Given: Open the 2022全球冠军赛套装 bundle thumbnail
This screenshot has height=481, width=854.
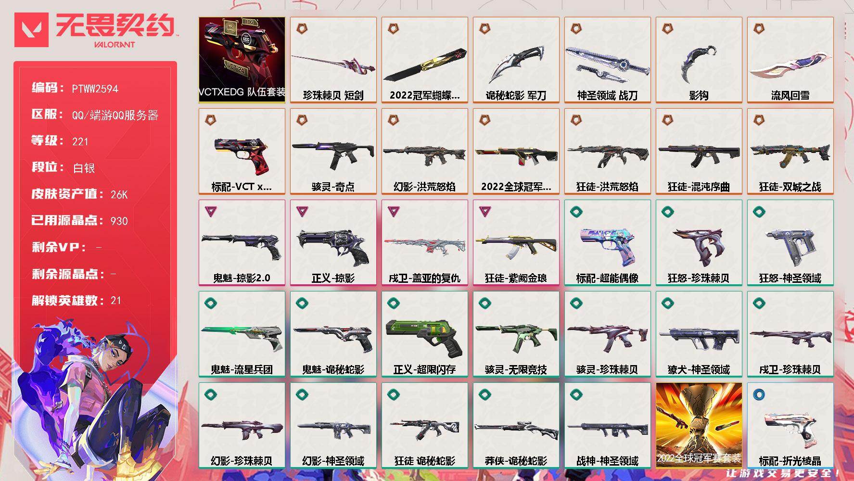Looking at the screenshot, I should point(699,426).
